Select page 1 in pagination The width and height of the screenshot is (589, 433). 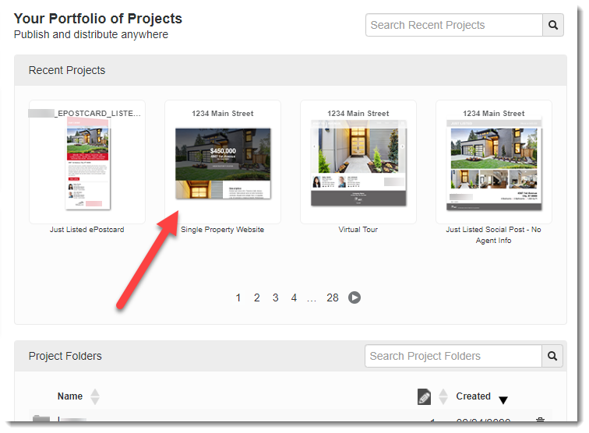pos(238,297)
